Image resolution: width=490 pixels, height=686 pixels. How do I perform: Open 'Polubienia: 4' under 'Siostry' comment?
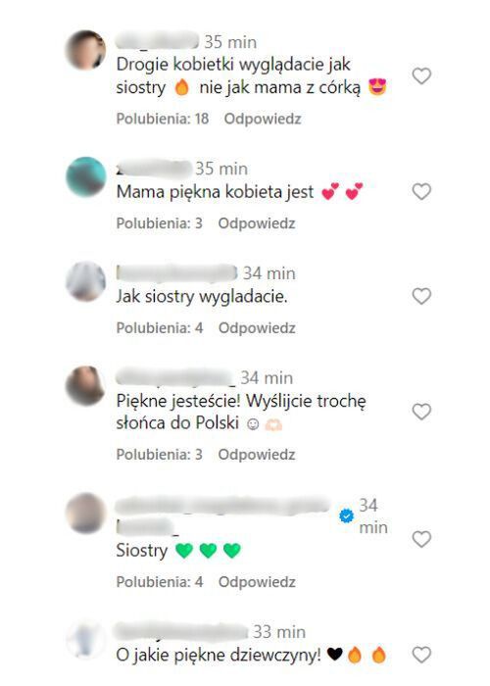pos(160,582)
